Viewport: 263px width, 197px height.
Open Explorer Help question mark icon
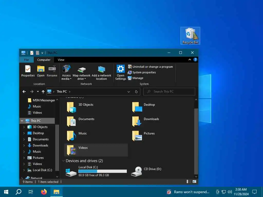(x=195, y=60)
